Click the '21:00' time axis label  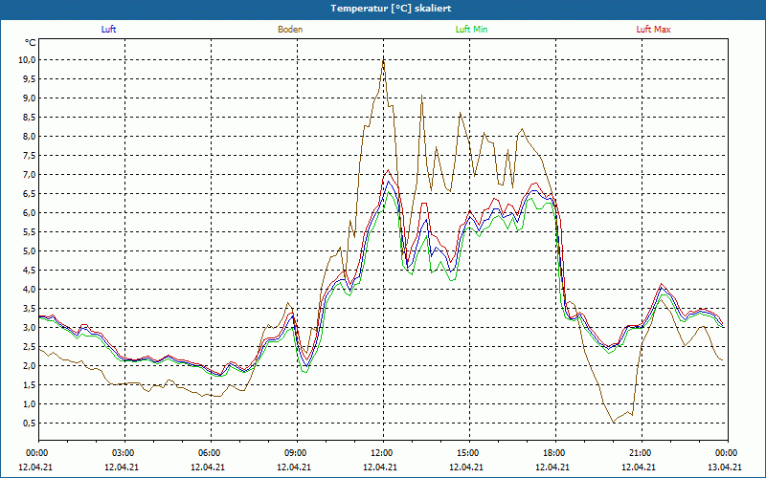coord(642,453)
